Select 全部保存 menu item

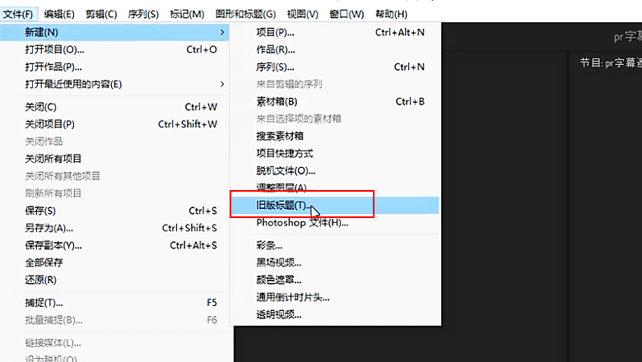[114, 262]
